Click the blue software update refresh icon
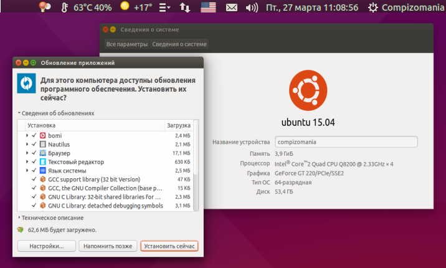Image resolution: width=446 pixels, height=268 pixels. pyautogui.click(x=26, y=84)
